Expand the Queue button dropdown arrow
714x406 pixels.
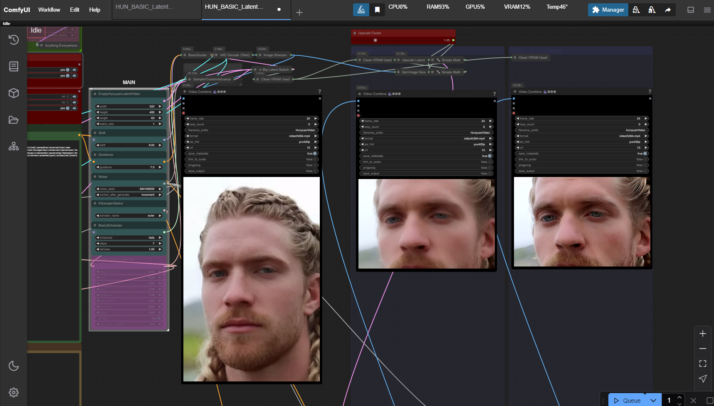(653, 400)
